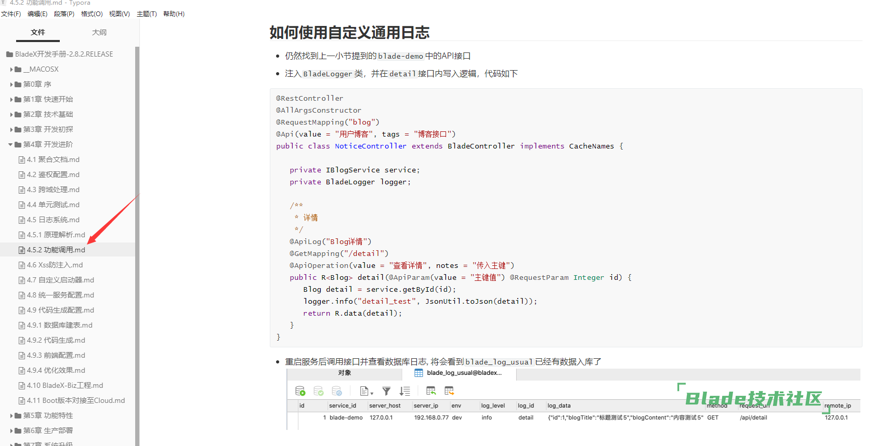The width and height of the screenshot is (876, 446).
Task: Open 4.5 日志系统.md file
Action: [x=53, y=220]
